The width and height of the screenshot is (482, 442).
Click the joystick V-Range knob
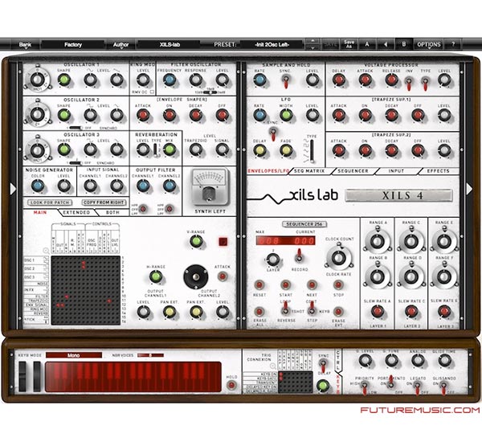pos(196,242)
